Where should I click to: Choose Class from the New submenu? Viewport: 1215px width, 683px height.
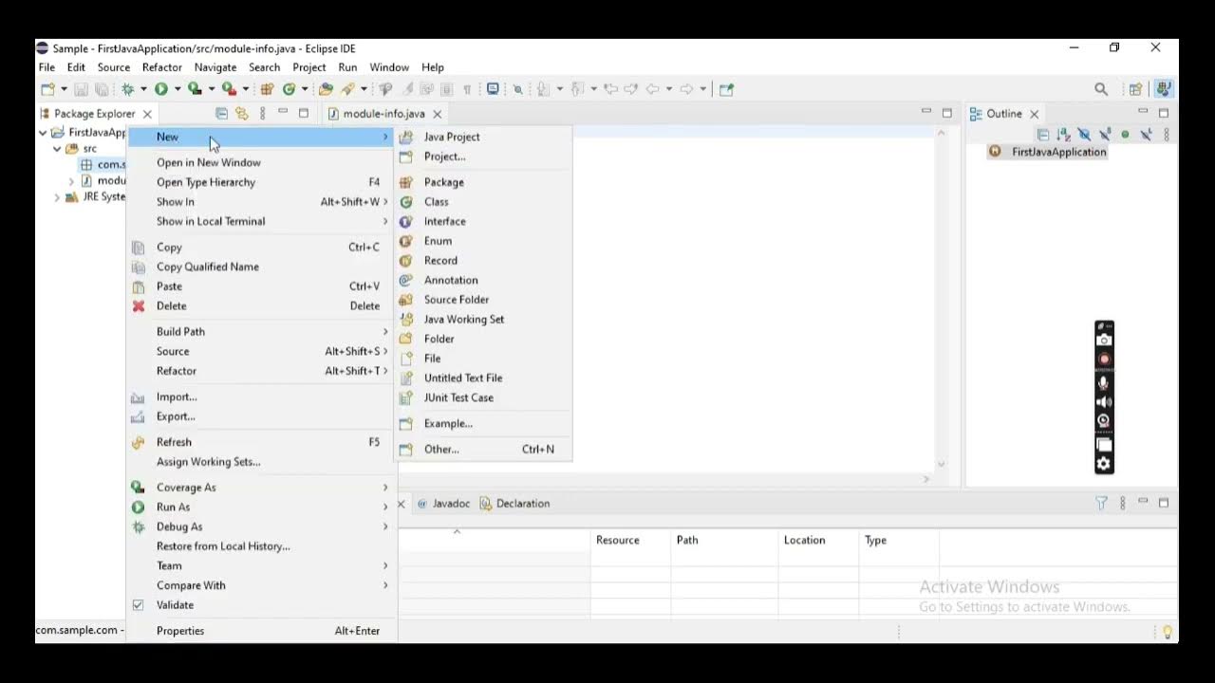click(x=483, y=202)
